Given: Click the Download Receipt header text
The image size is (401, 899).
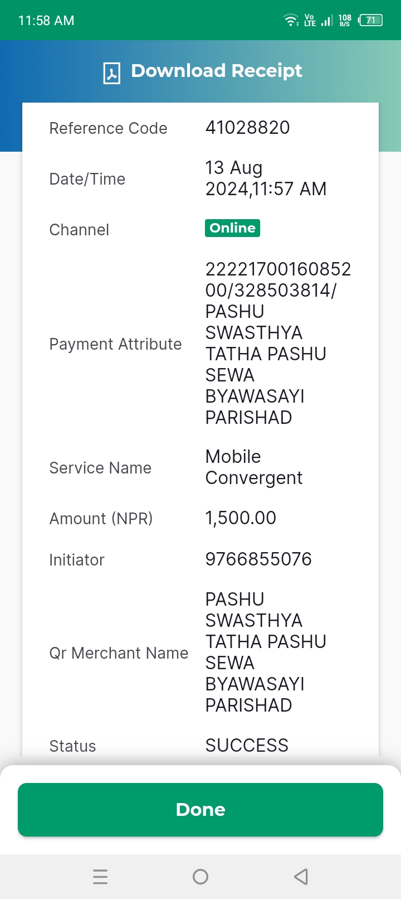Looking at the screenshot, I should (217, 71).
